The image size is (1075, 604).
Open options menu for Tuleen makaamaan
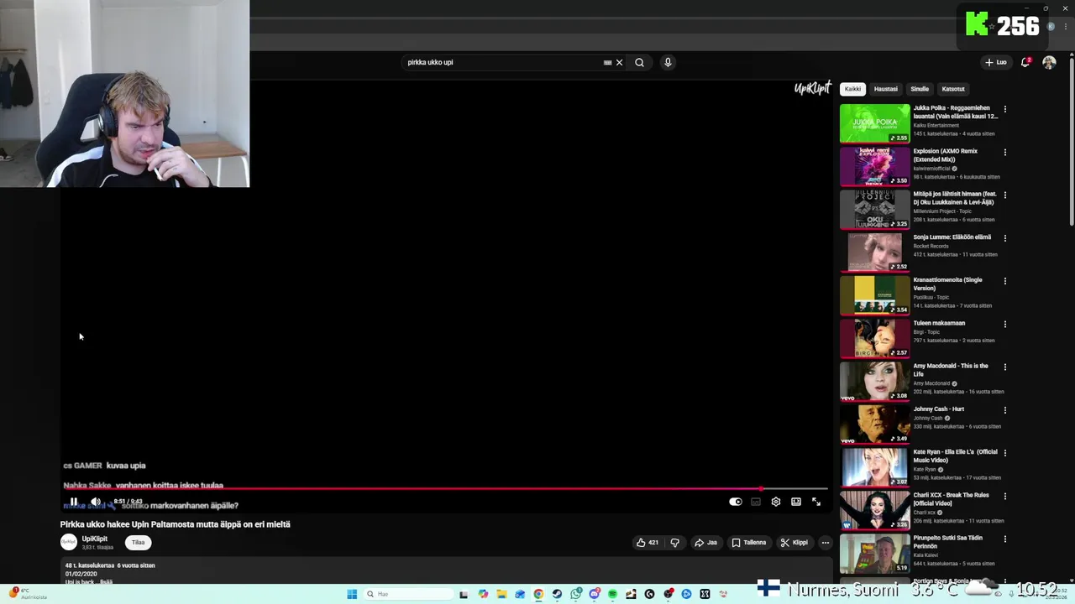(1004, 324)
